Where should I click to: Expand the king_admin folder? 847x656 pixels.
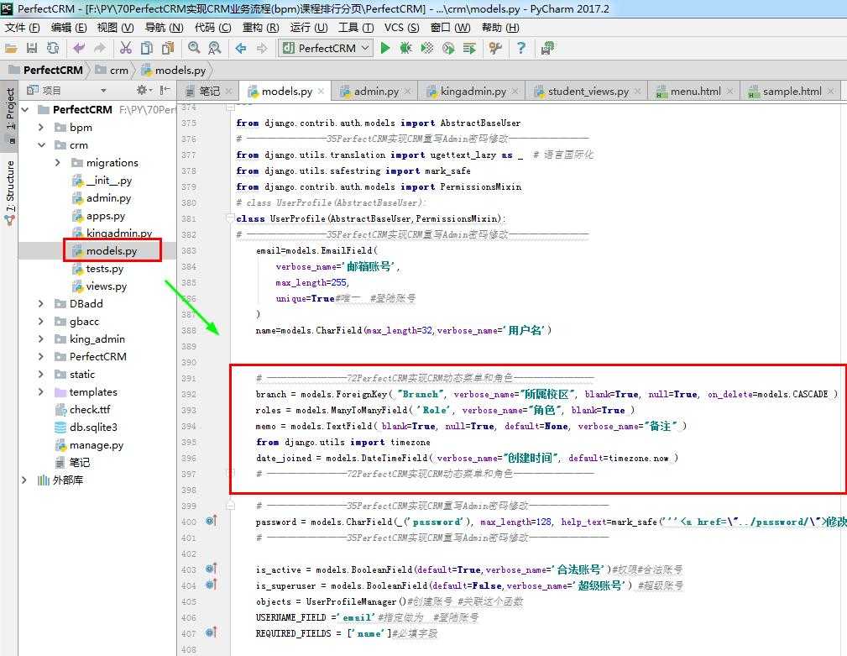(x=42, y=339)
